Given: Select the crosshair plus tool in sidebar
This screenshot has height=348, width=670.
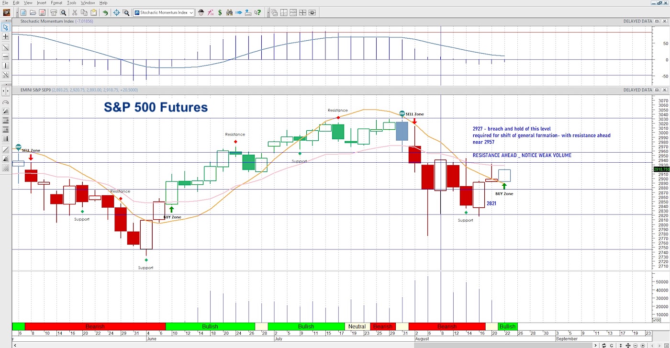Looking at the screenshot, I should (6, 36).
